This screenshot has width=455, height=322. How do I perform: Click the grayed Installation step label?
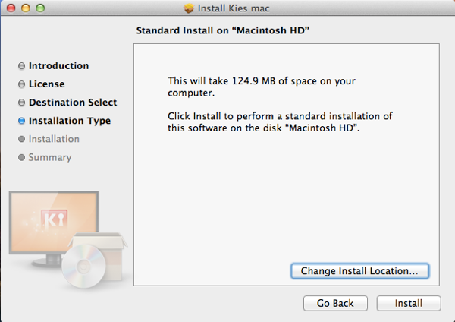[x=54, y=139]
